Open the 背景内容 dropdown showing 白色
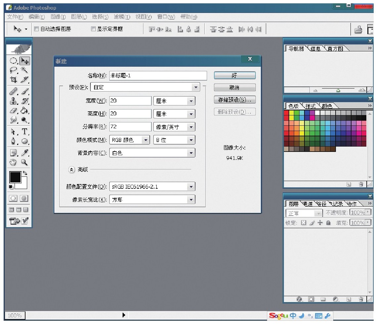This screenshot has width=377, height=326. pyautogui.click(x=152, y=153)
